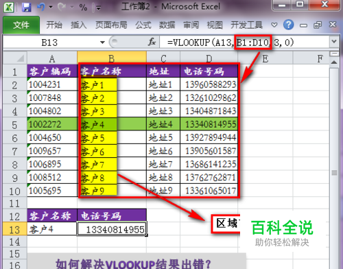Open the 数据 ribbon tab
343x269 pixels.
coord(167,25)
